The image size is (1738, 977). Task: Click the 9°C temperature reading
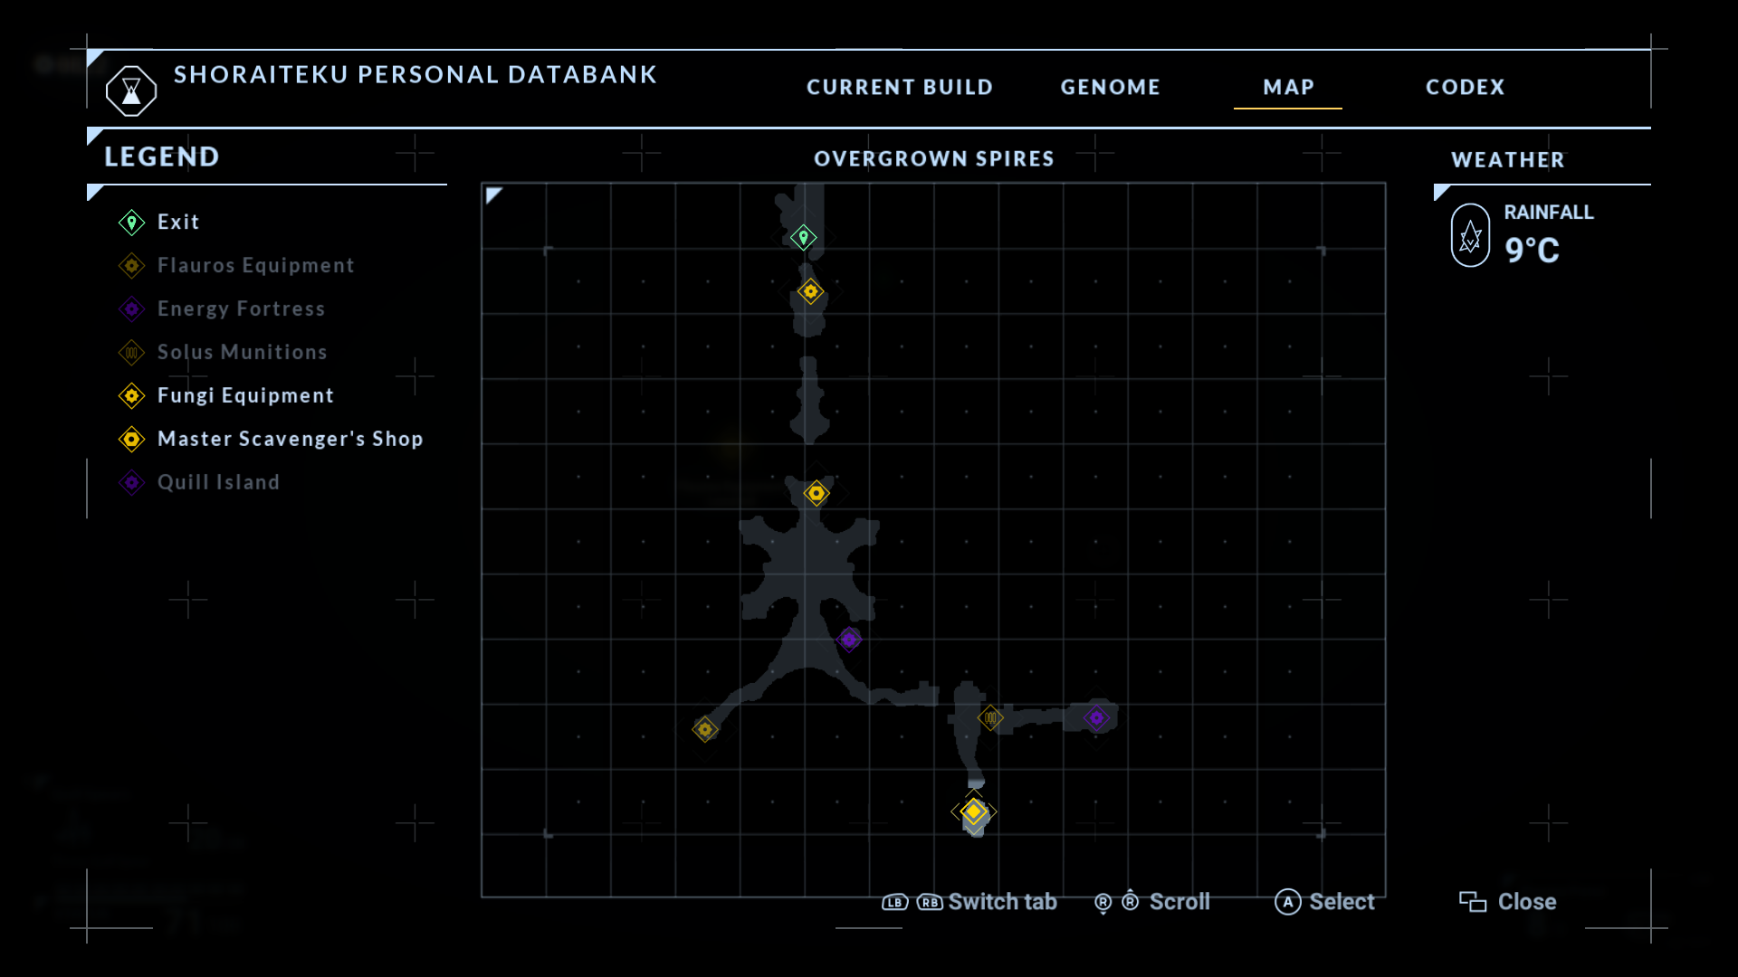click(1533, 250)
